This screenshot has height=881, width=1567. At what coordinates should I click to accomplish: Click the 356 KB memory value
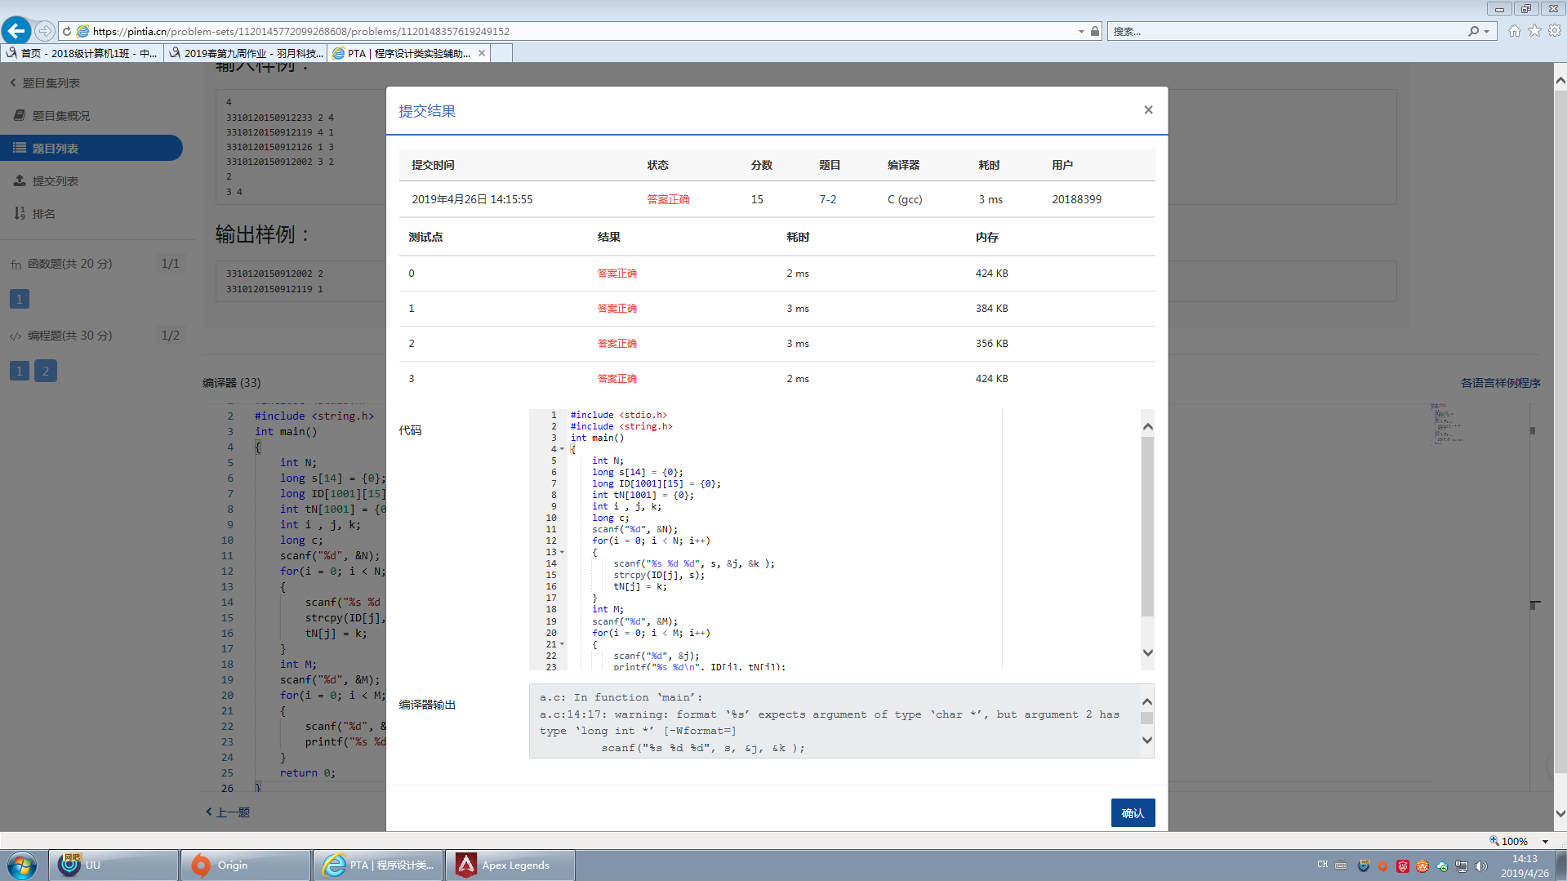tap(991, 344)
